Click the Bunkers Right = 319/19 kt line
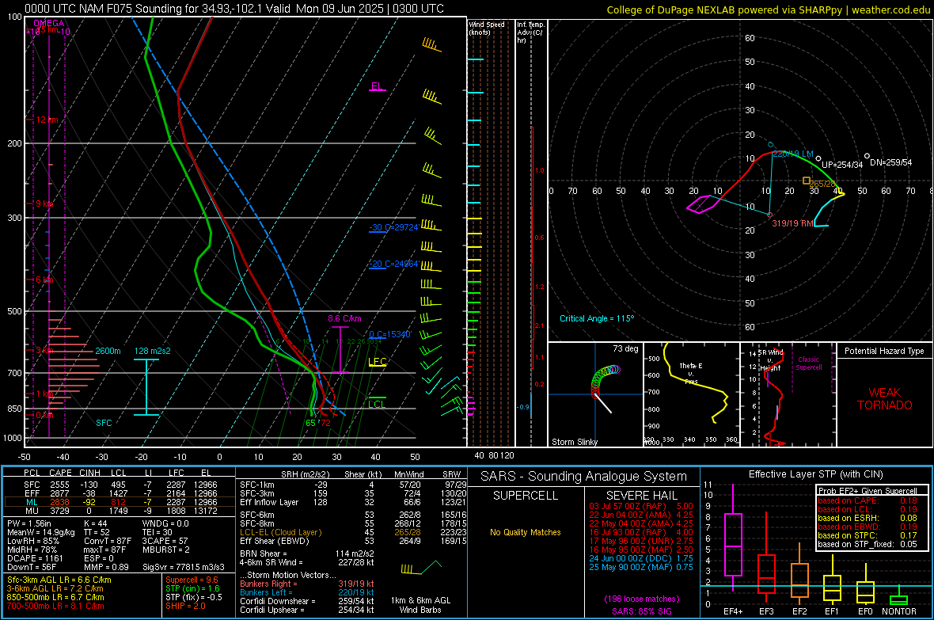The width and height of the screenshot is (934, 620). [306, 584]
